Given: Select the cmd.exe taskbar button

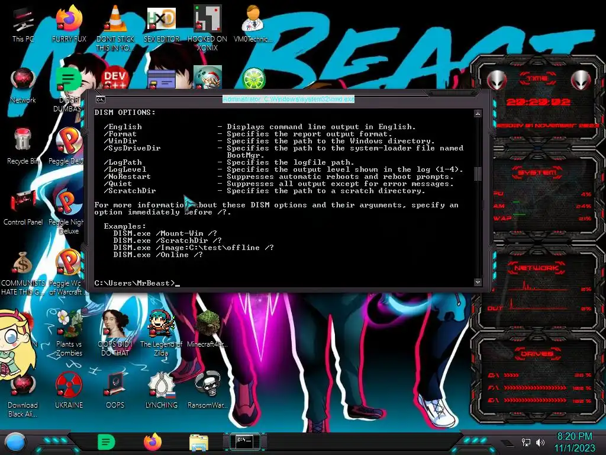Looking at the screenshot, I should pos(244,442).
